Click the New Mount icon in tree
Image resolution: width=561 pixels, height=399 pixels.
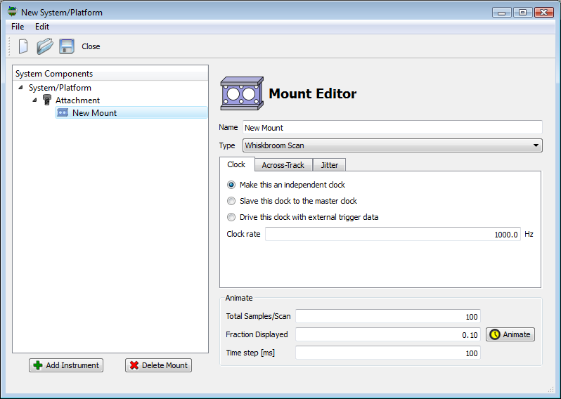click(63, 113)
